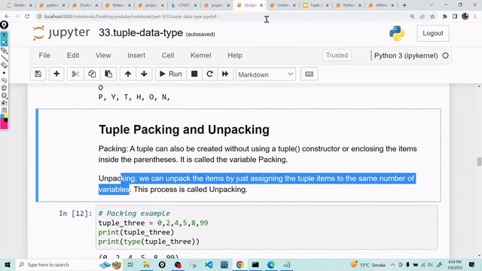The height and width of the screenshot is (271, 482).
Task: Open the browser profile avatar
Action: click(465, 17)
